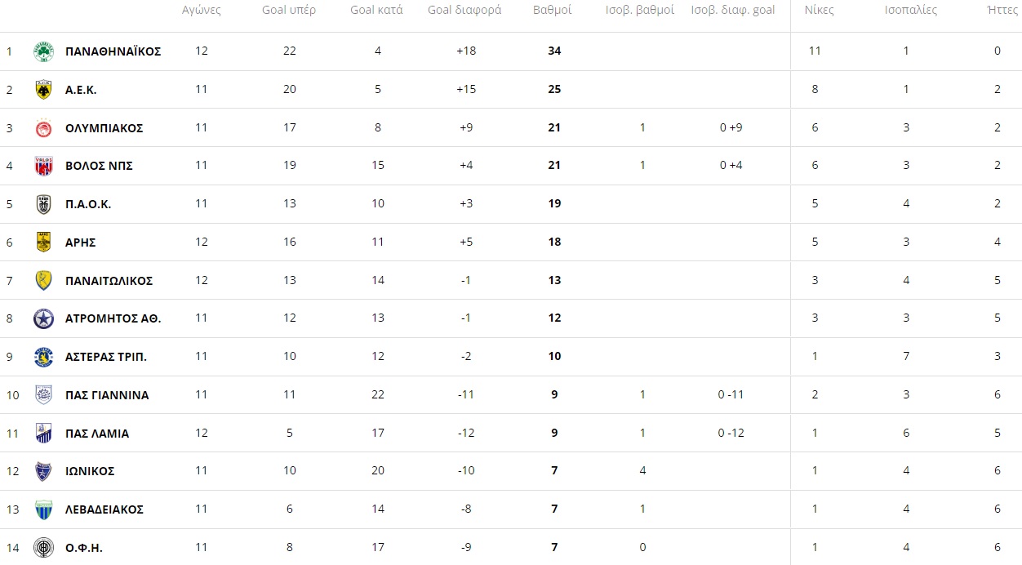Click the Aris yellow team logo
The image size is (1022, 565).
coord(43,242)
